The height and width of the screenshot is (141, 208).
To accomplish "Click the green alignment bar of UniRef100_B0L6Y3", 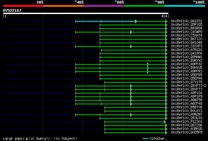I will [135, 111].
